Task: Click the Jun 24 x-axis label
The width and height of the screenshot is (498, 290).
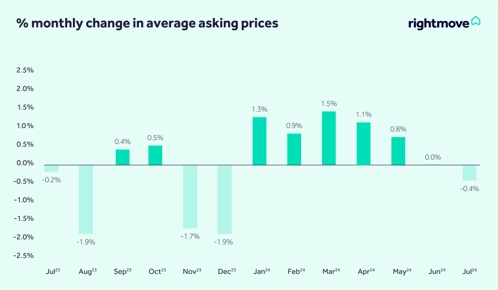Action: click(x=436, y=271)
